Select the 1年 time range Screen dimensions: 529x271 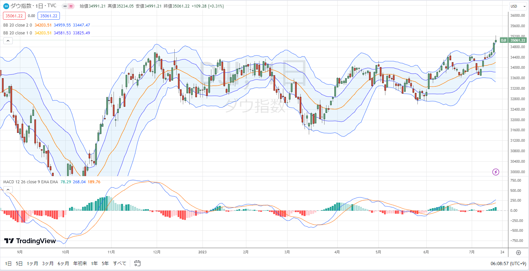(x=95, y=263)
